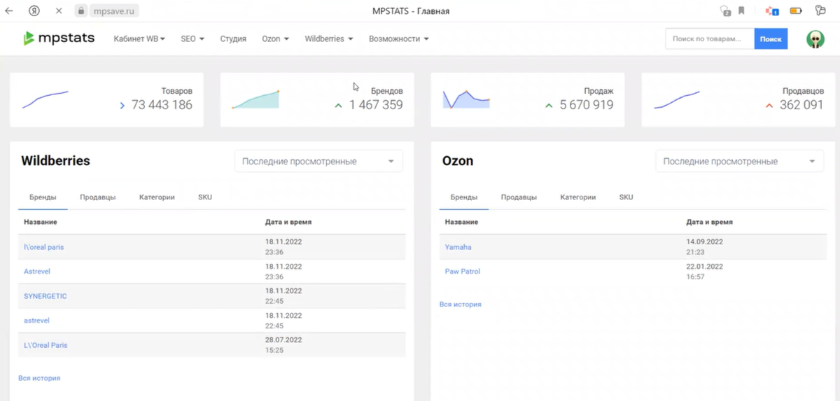Click the Брендов area chart
This screenshot has width=840, height=401.
(255, 99)
